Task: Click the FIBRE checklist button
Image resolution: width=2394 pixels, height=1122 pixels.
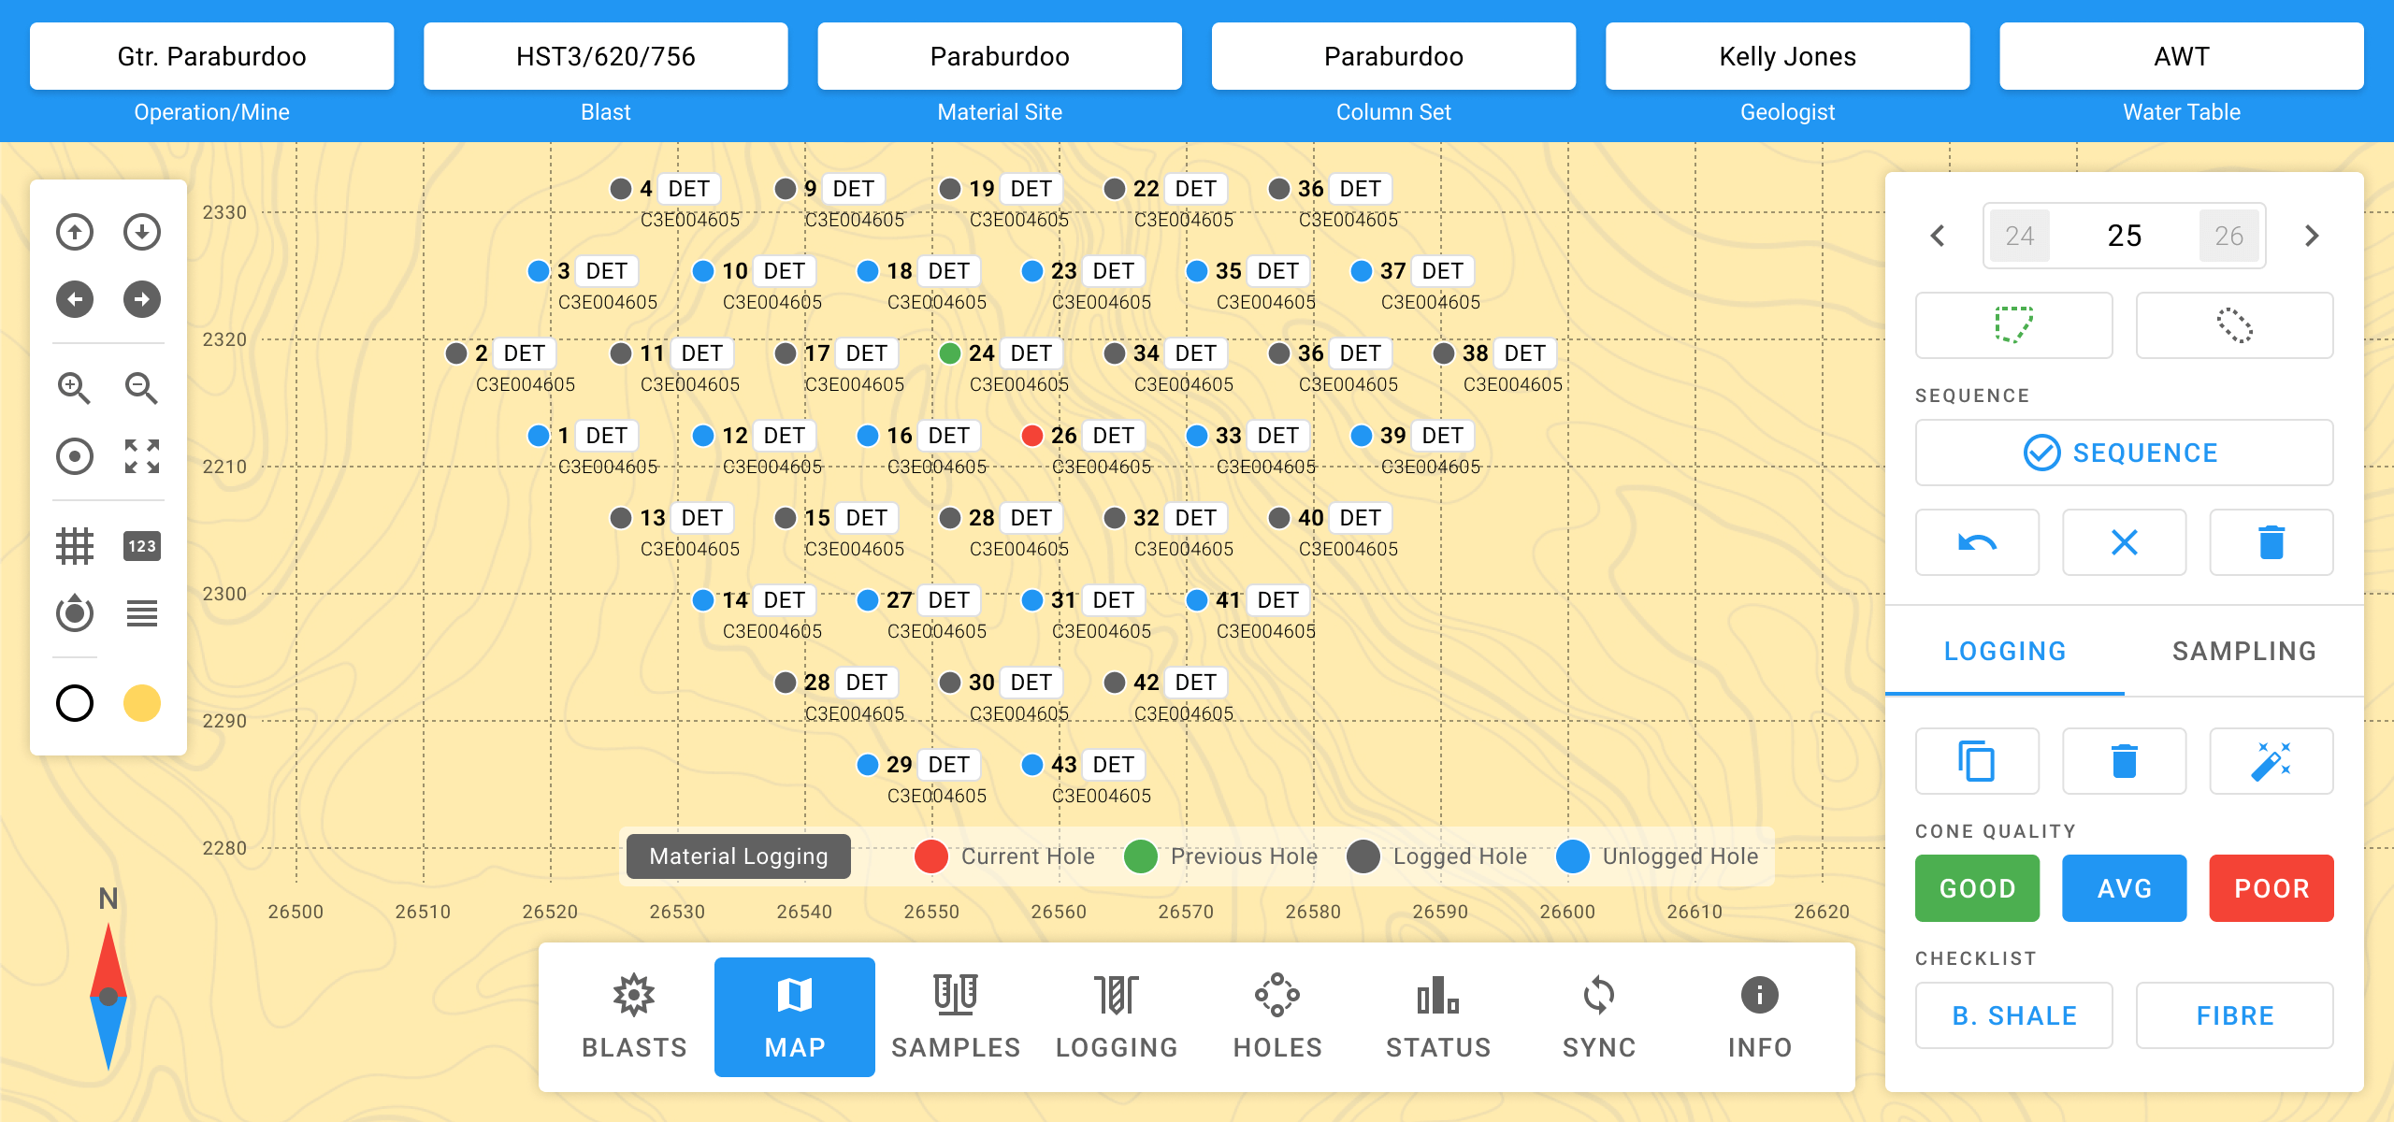Action: click(2234, 1015)
